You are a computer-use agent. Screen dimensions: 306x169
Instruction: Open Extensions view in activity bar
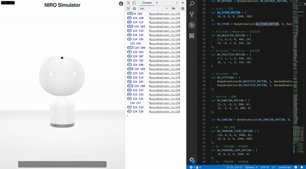tap(192, 36)
